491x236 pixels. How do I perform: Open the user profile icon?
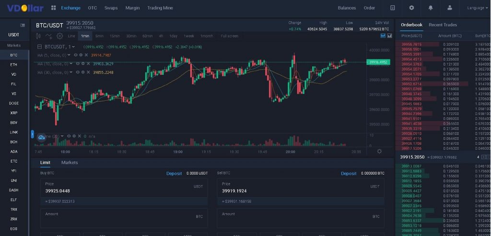pyautogui.click(x=450, y=8)
